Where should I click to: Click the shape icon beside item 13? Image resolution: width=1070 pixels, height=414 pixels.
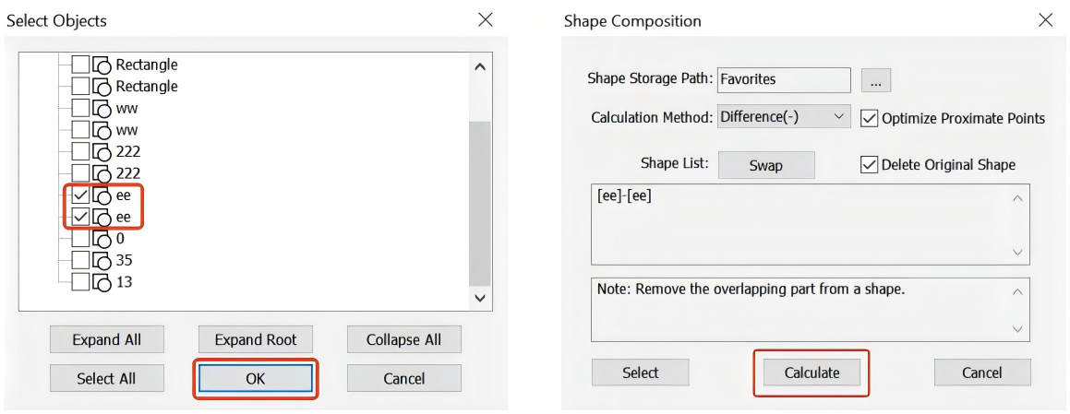tap(102, 282)
